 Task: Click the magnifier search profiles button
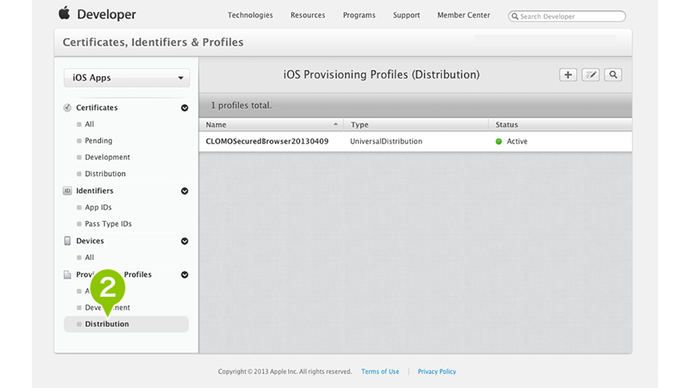[613, 74]
